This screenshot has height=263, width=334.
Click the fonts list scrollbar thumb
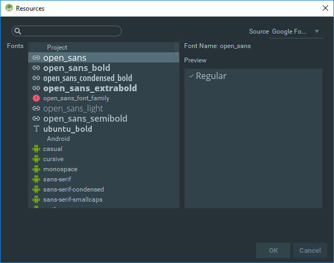pyautogui.click(x=177, y=50)
